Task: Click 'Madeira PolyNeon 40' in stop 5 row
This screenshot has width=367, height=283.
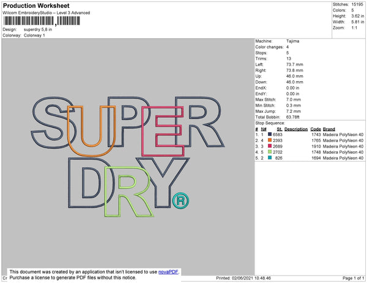Action: (343, 158)
